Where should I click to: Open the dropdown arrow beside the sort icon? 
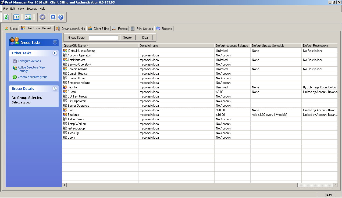(x=34, y=17)
